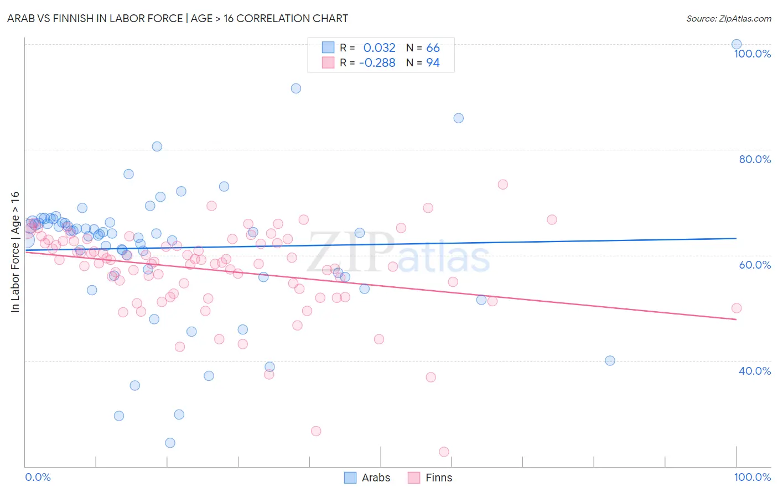The width and height of the screenshot is (778, 493).
Task: Click the 40.0% y-axis label
Action: [x=755, y=371]
